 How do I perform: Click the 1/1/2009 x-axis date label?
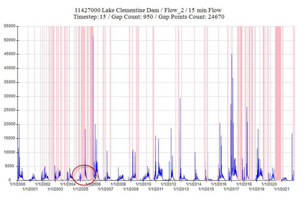(x=131, y=189)
